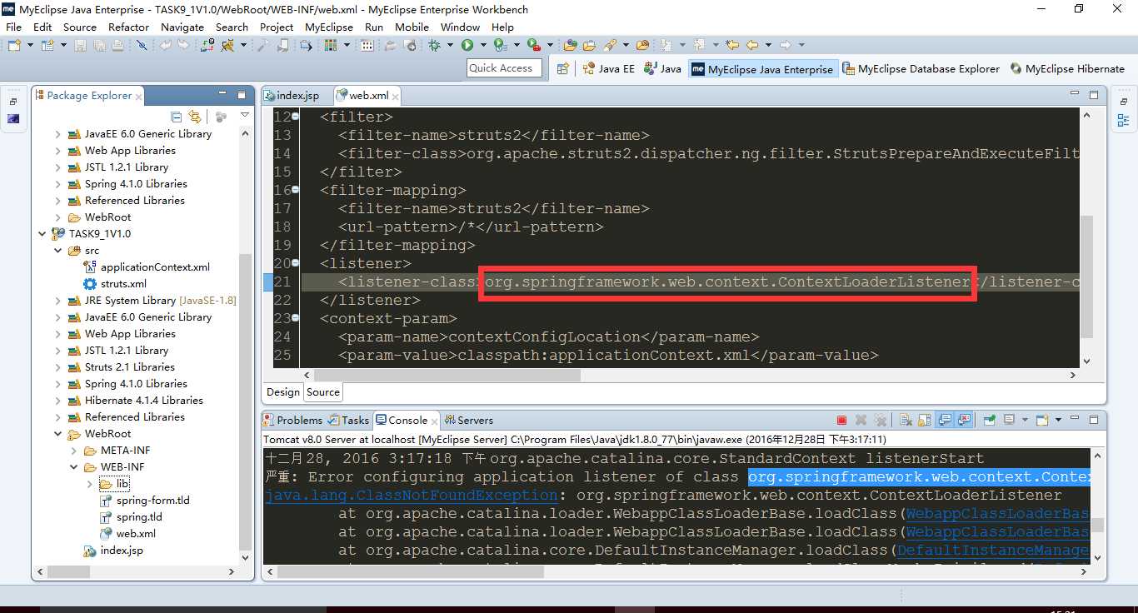Viewport: 1138px width, 613px height.
Task: Click the Skip All Breakpoints icon
Action: coord(142,45)
